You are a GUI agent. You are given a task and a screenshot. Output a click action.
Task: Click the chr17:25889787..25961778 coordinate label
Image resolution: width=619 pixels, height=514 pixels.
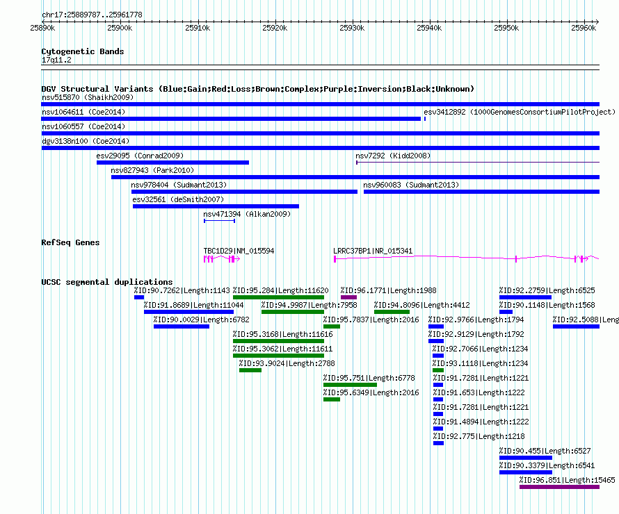(92, 15)
